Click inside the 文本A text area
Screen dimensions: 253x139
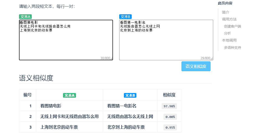(x=66, y=40)
